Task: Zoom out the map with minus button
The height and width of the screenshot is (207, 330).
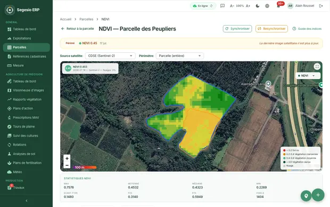Action: (x=67, y=165)
